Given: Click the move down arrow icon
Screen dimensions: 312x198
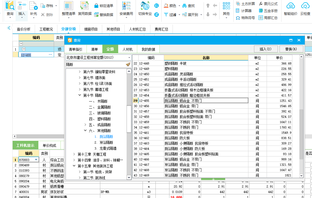Looking at the screenshot, I should click(x=208, y=14).
